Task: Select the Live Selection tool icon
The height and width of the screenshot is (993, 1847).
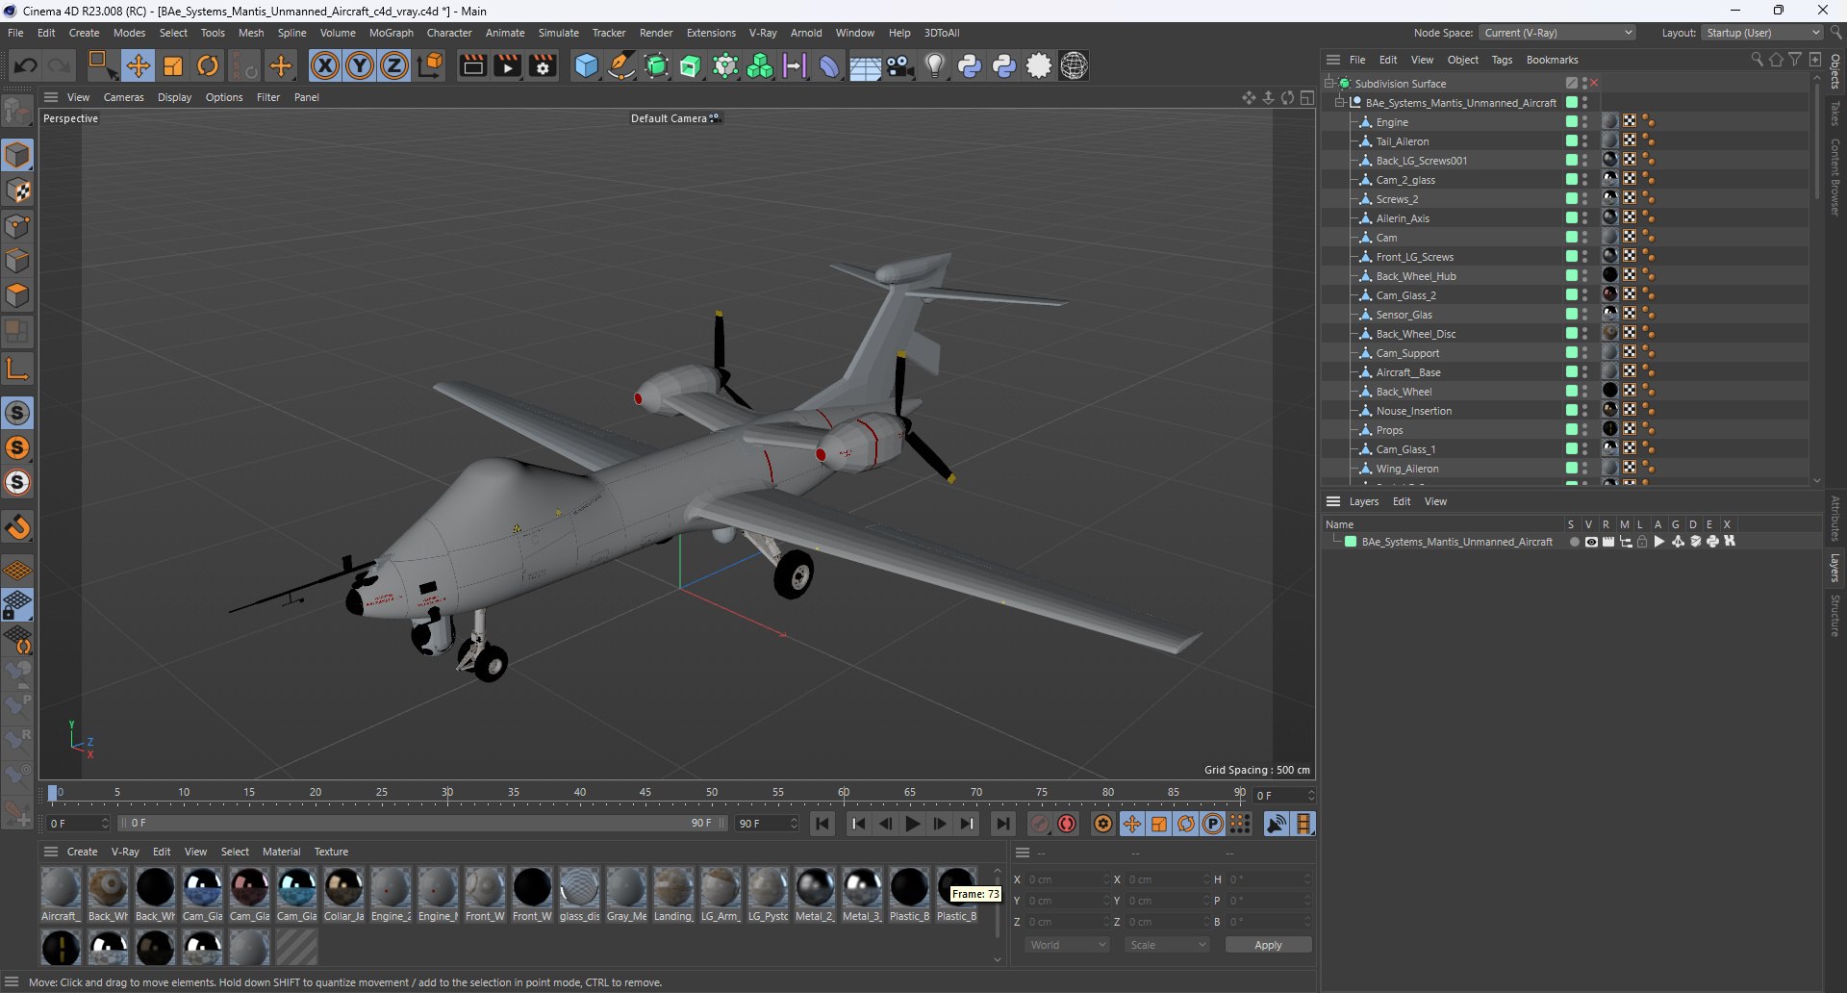Action: (x=101, y=65)
